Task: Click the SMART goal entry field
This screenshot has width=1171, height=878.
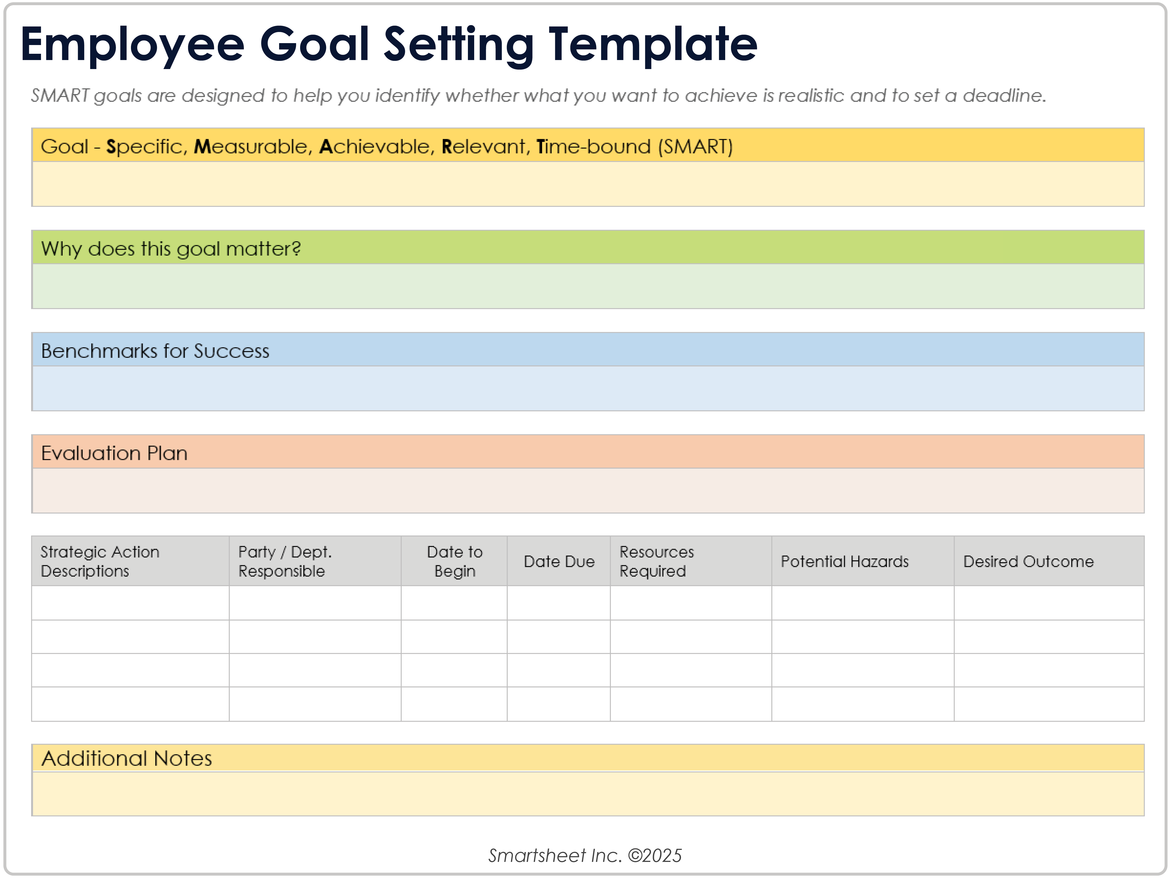Action: tap(588, 184)
